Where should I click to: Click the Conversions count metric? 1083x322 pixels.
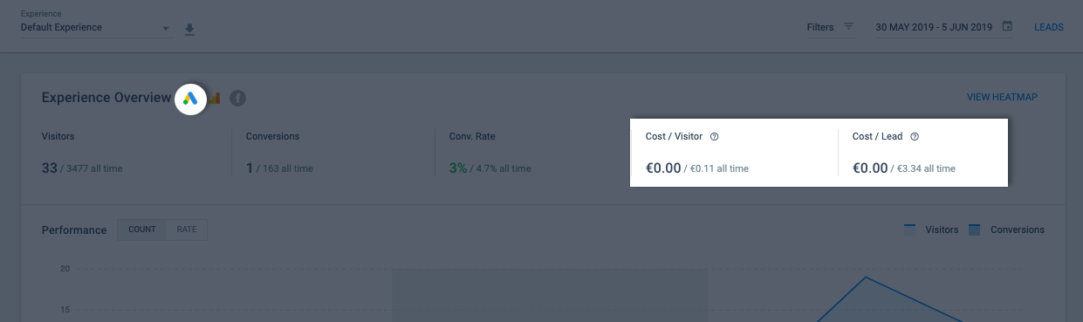(250, 168)
